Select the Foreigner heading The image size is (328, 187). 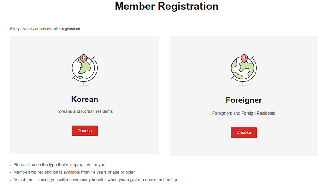244,100
